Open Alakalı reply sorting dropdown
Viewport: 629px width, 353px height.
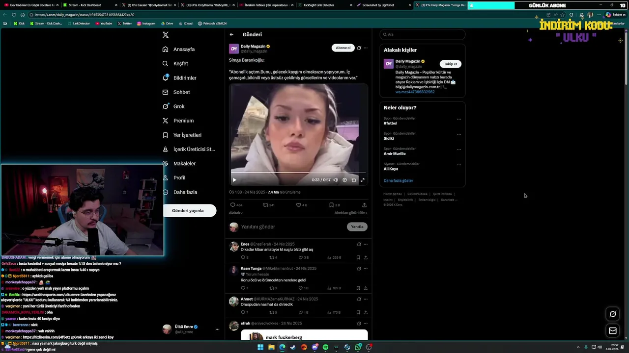(236, 213)
